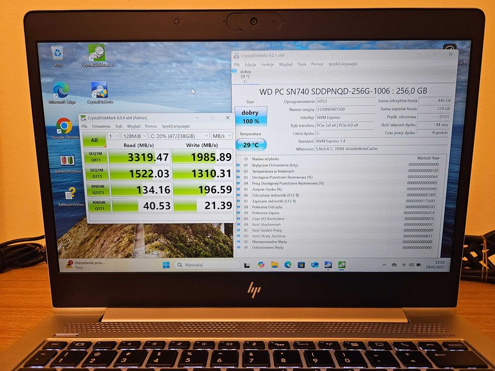Open Kosz recycle bin desktop icon
495x371 pixels.
(58, 57)
